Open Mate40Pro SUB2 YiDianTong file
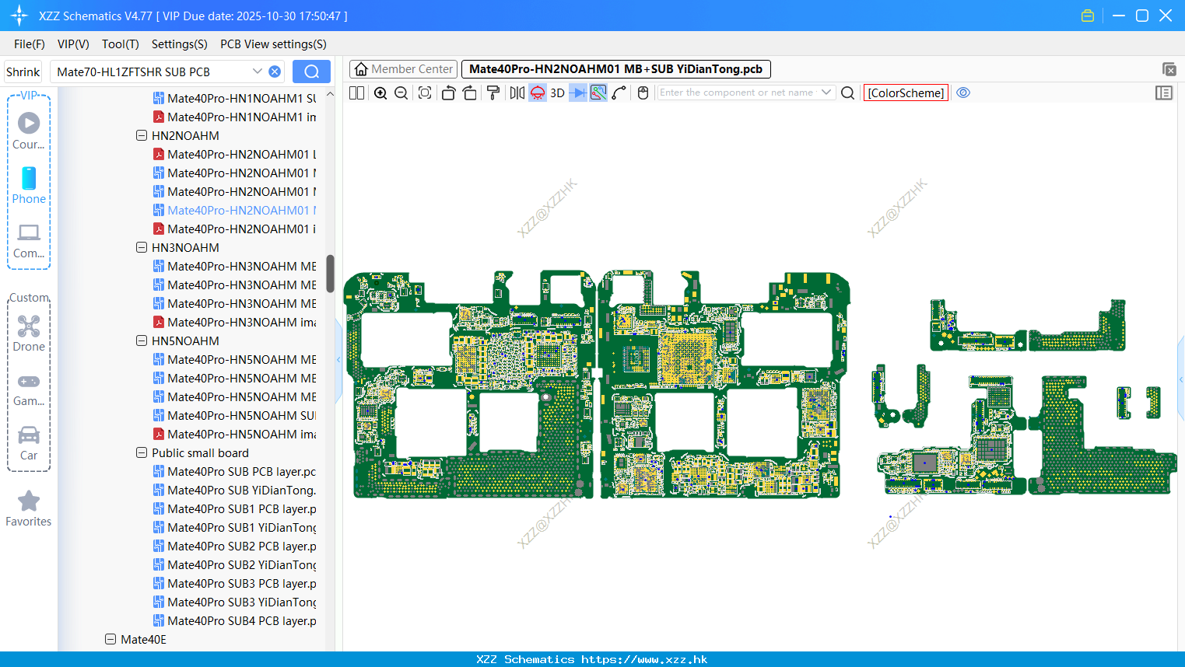Image resolution: width=1185 pixels, height=667 pixels. [x=234, y=564]
